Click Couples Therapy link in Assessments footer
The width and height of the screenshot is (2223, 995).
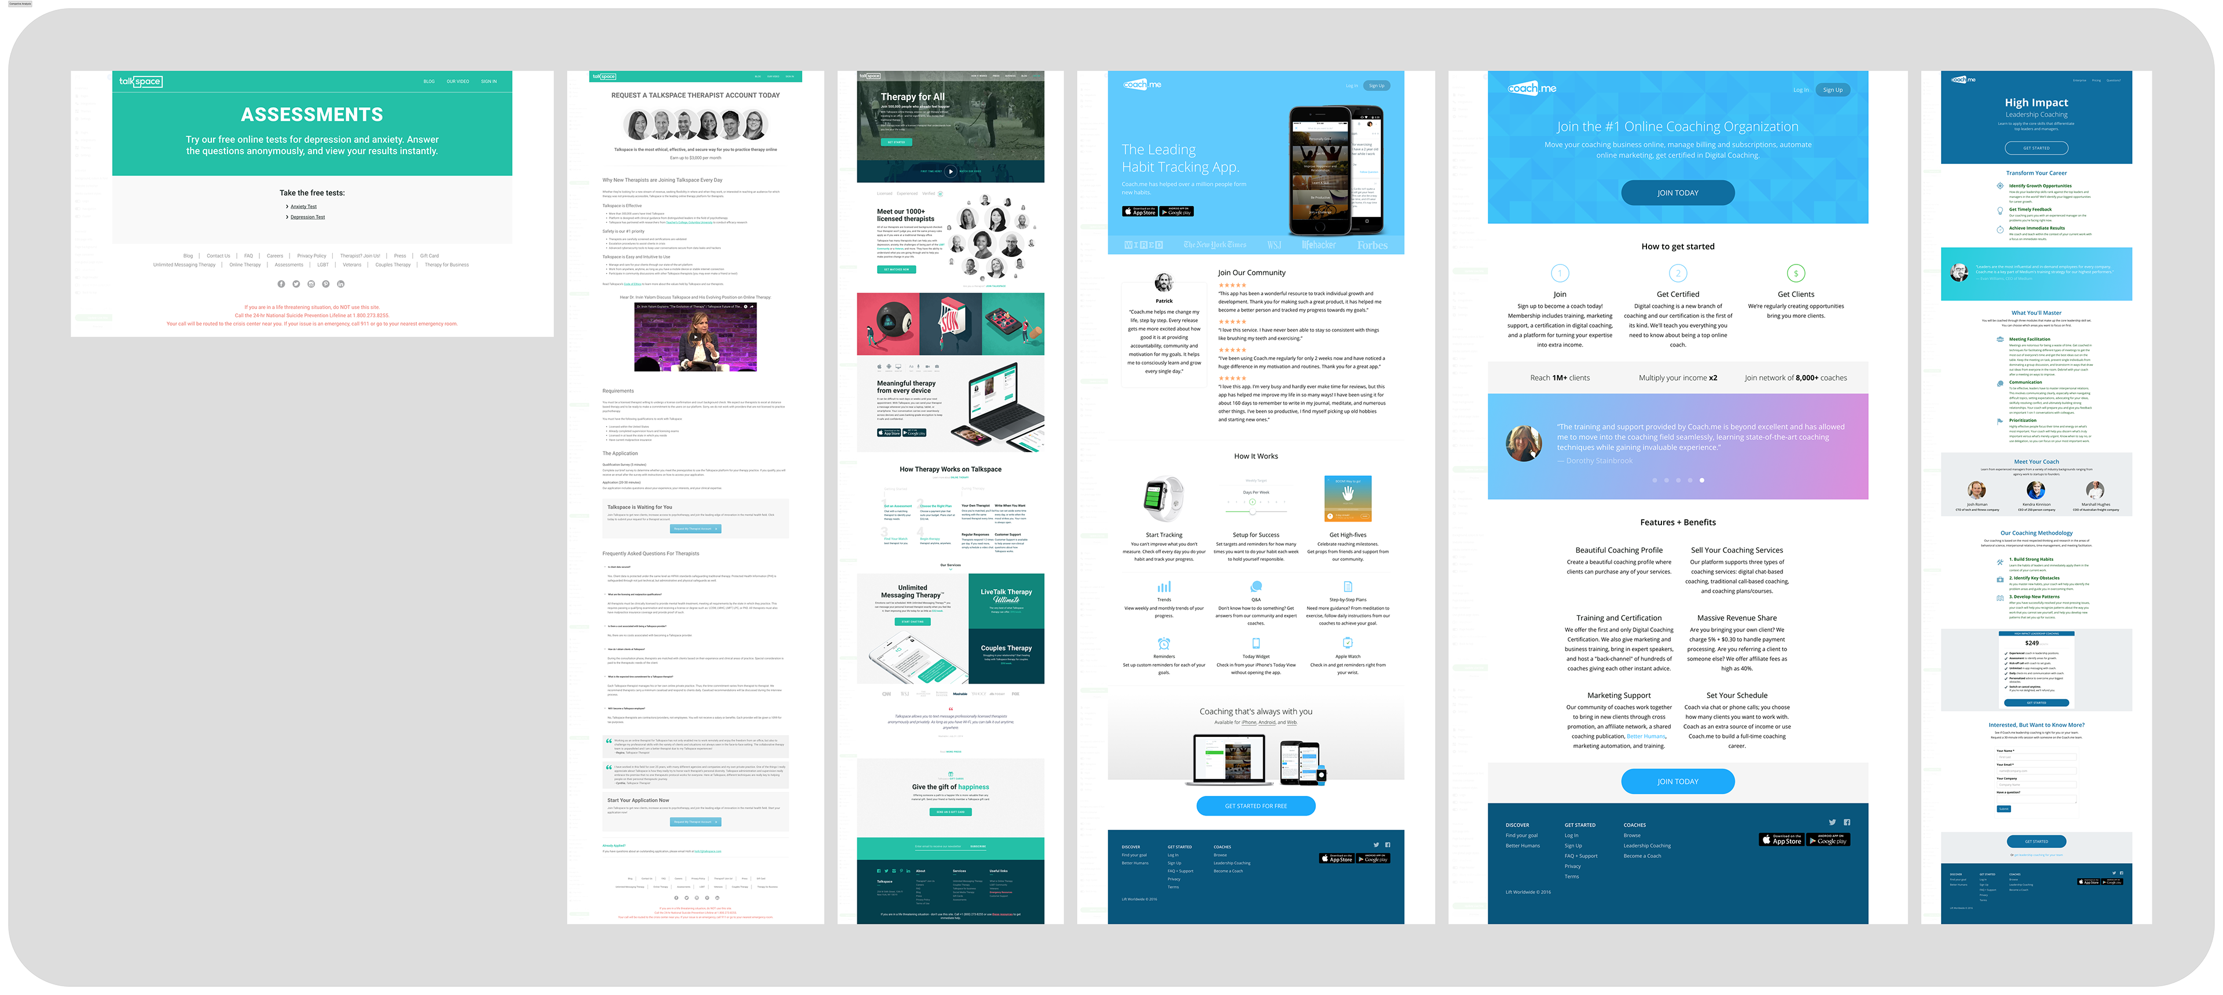coord(392,265)
